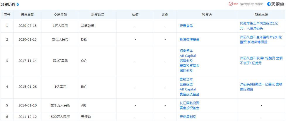The image size is (288, 124).
Task: Click the 披露日期 column header
Action: click(x=28, y=15)
